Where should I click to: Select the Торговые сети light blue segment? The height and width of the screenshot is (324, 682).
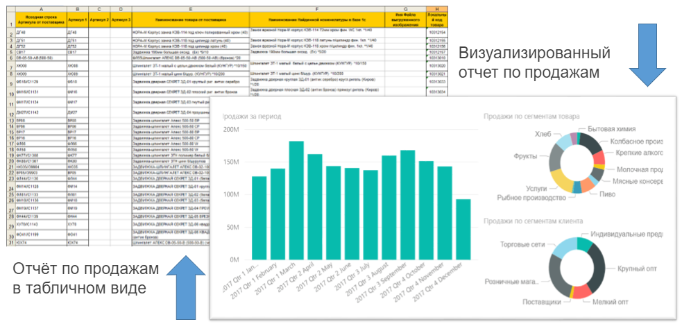click(563, 248)
